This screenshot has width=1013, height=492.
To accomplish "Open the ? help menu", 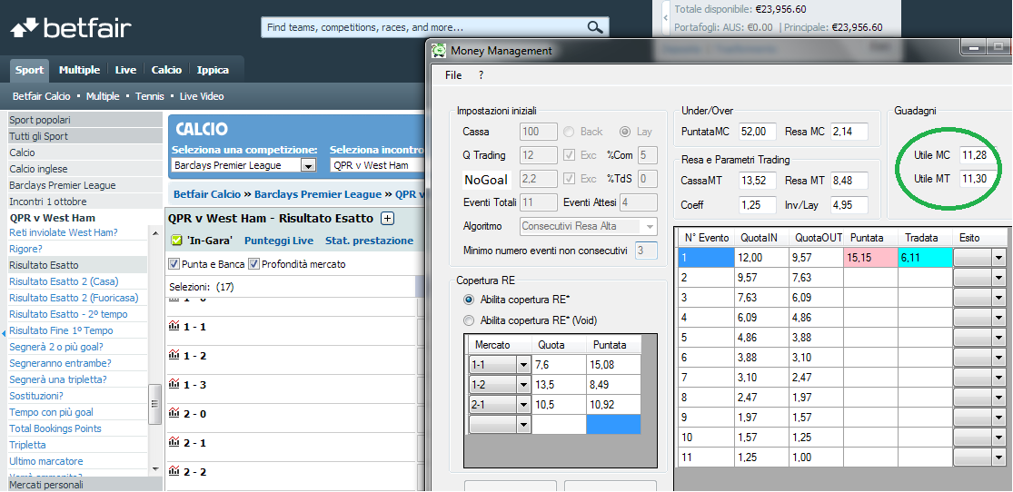I will (x=481, y=75).
